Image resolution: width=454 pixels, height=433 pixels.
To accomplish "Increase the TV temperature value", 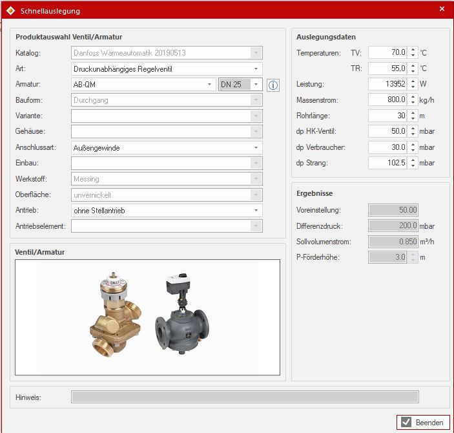I will coord(412,49).
